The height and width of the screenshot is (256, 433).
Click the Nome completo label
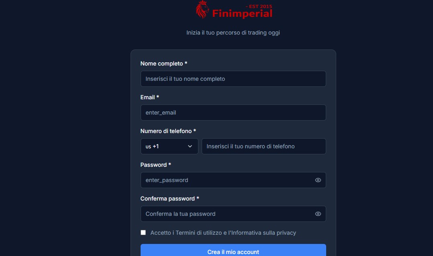click(164, 63)
